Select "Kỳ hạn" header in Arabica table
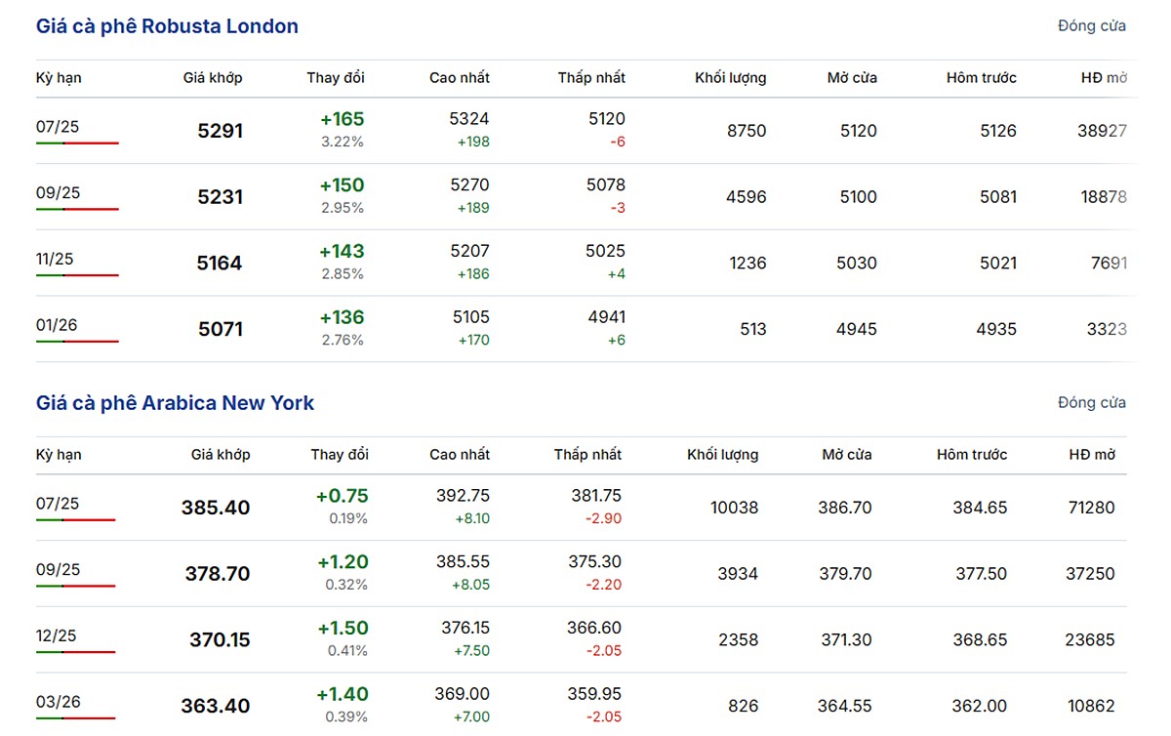This screenshot has height=736, width=1171. tap(59, 455)
